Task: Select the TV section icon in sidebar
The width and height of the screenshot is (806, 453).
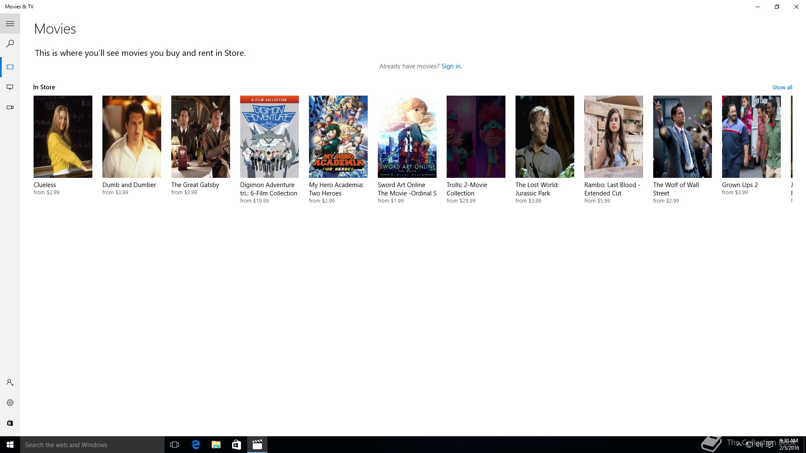Action: coord(10,87)
